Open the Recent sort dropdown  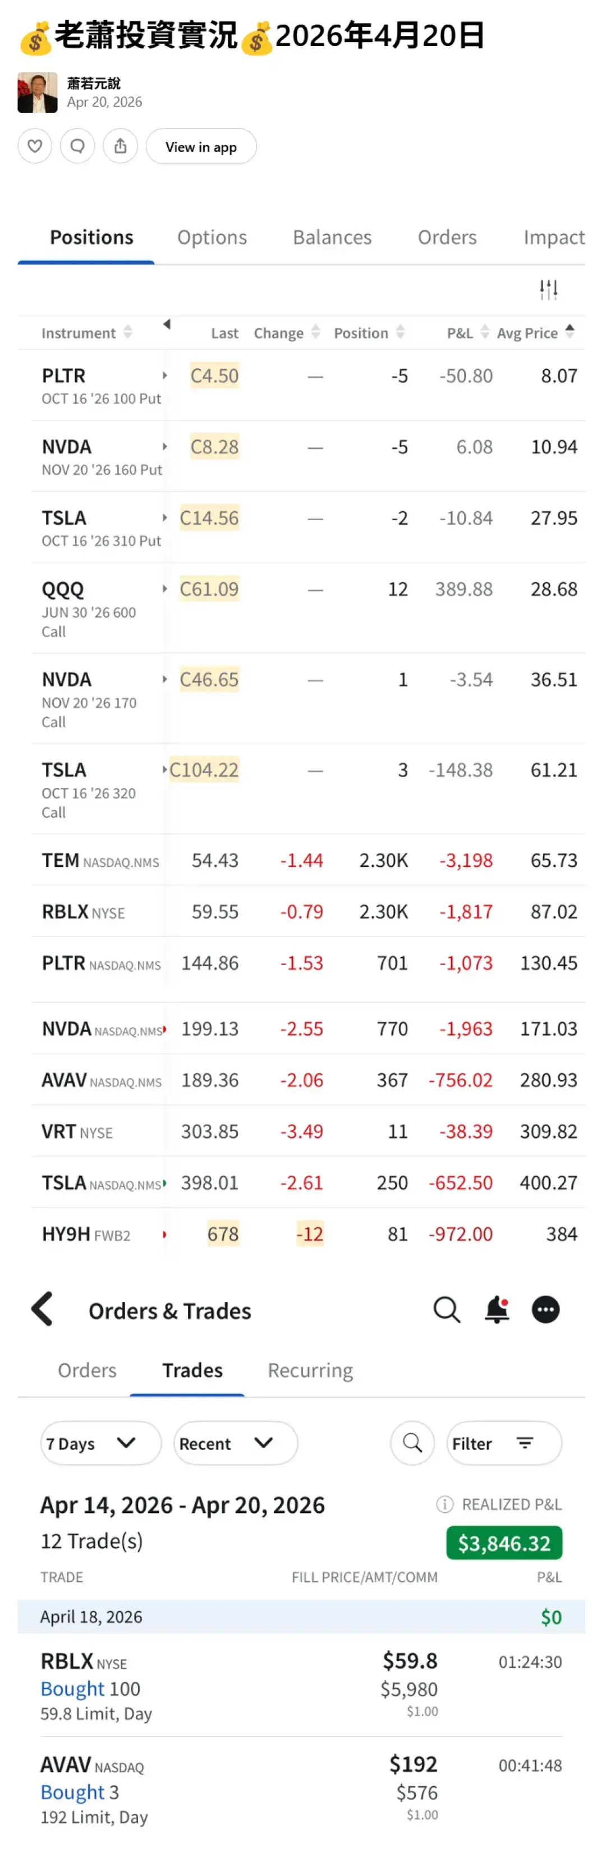click(x=236, y=1443)
